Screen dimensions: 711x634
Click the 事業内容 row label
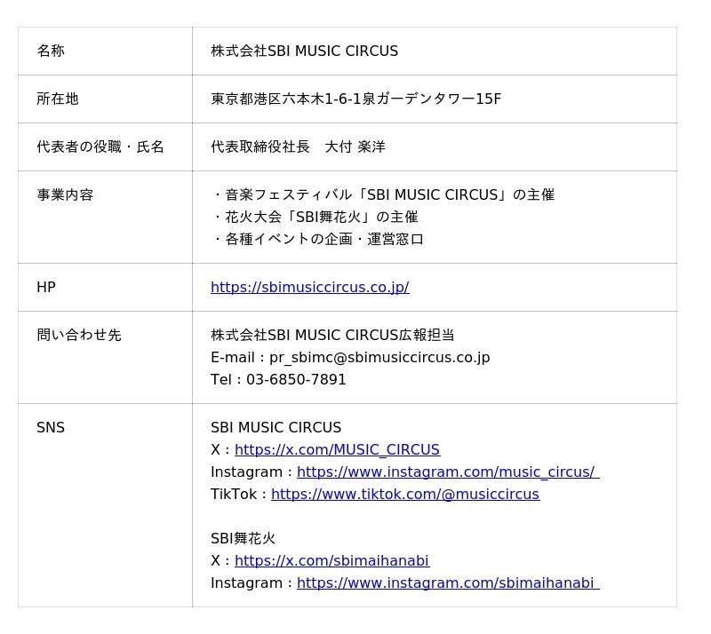click(65, 195)
